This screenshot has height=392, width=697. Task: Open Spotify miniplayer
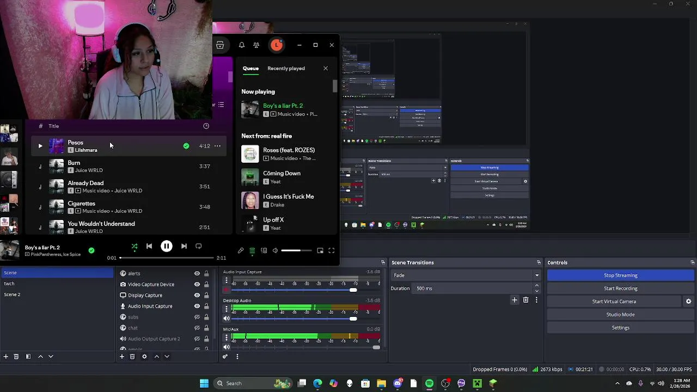(320, 250)
